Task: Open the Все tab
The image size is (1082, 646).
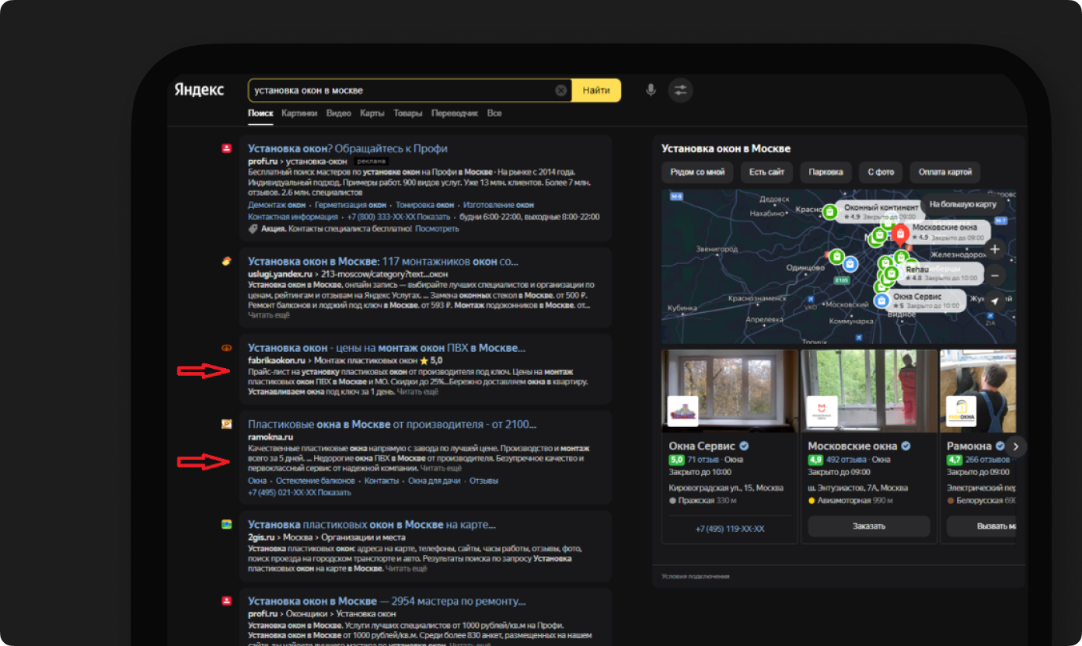Action: pyautogui.click(x=494, y=113)
